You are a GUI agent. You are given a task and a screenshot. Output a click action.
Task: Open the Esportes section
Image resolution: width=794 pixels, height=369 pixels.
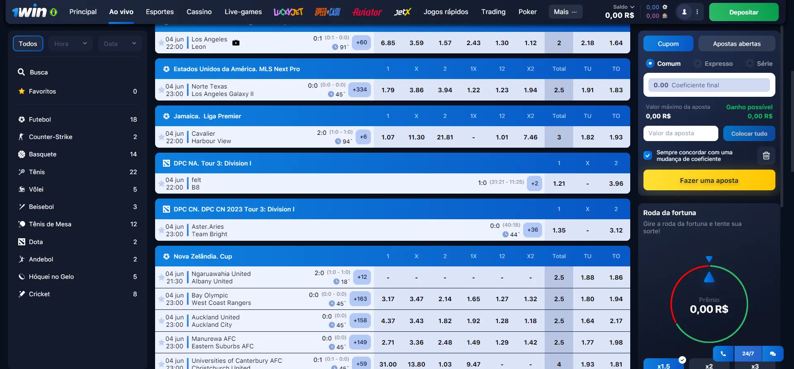pos(160,12)
